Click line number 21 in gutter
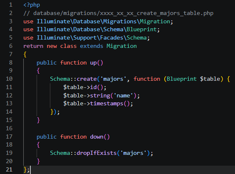Viewport: 235px width, 174px height. [9, 170]
